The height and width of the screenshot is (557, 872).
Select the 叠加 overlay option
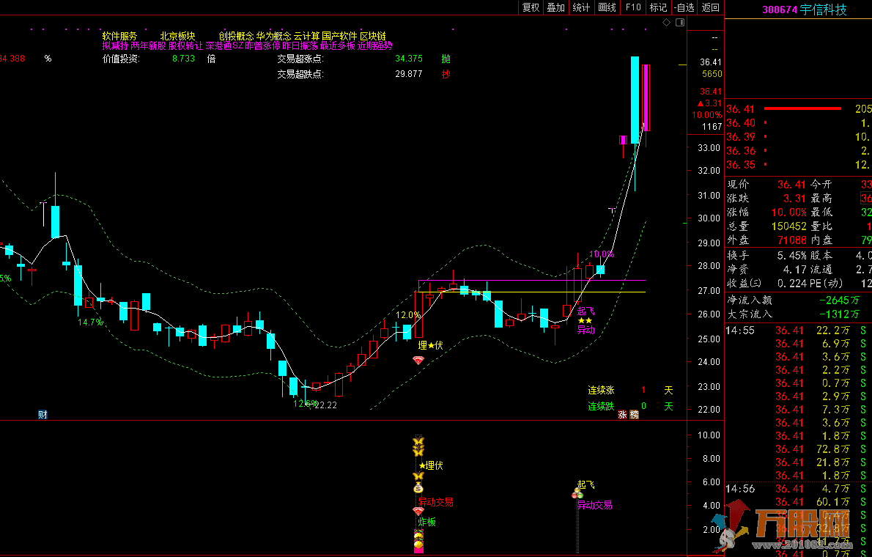(x=555, y=7)
